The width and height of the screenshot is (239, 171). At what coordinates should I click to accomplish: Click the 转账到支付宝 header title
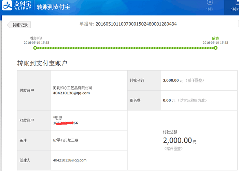54,7
